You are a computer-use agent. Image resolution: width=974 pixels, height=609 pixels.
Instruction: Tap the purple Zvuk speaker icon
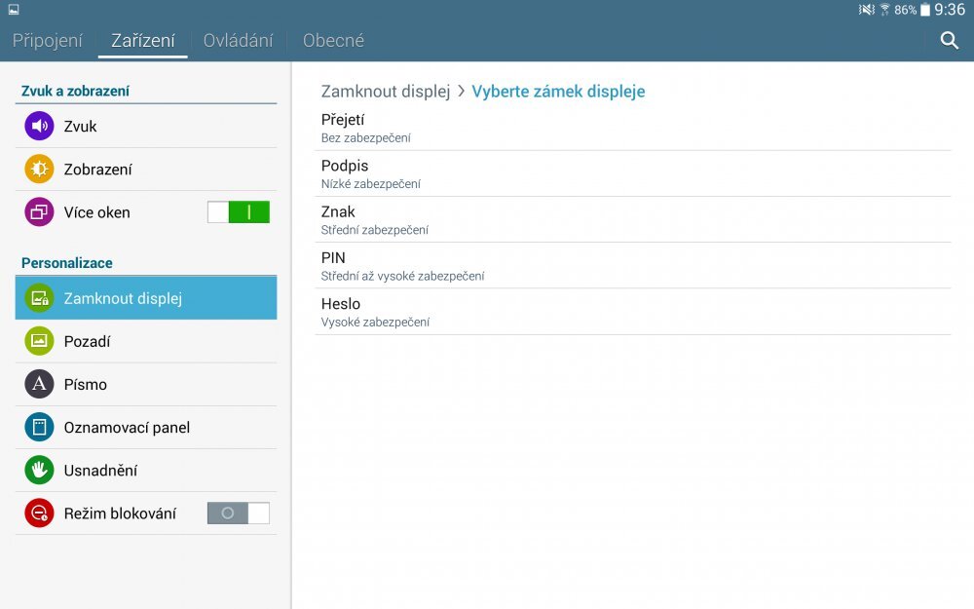(39, 127)
